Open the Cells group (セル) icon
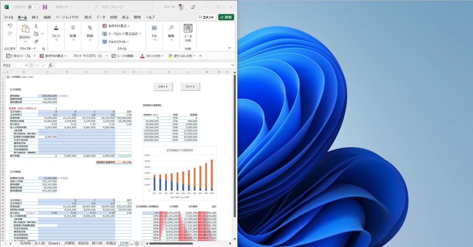473x247 pixels. tap(154, 28)
